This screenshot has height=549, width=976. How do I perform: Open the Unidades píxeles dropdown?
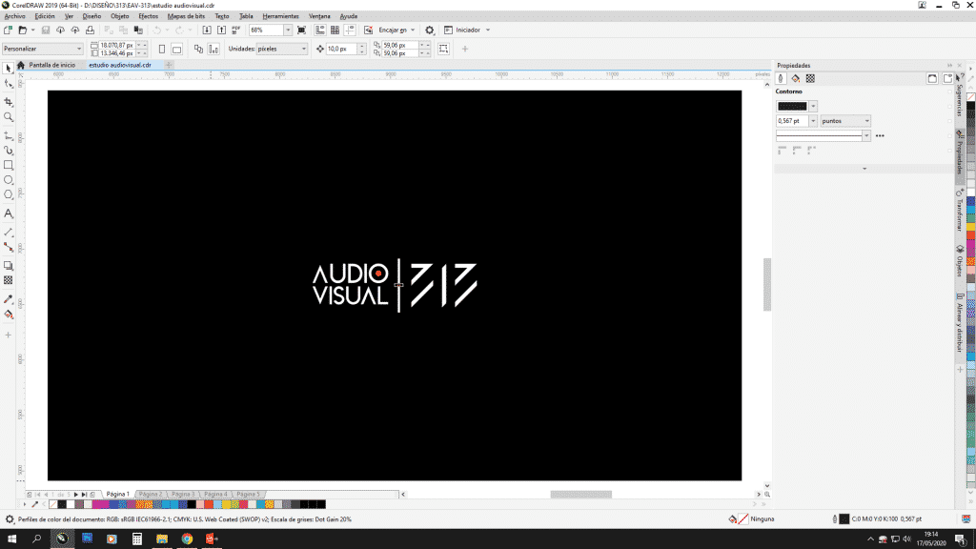coord(304,49)
